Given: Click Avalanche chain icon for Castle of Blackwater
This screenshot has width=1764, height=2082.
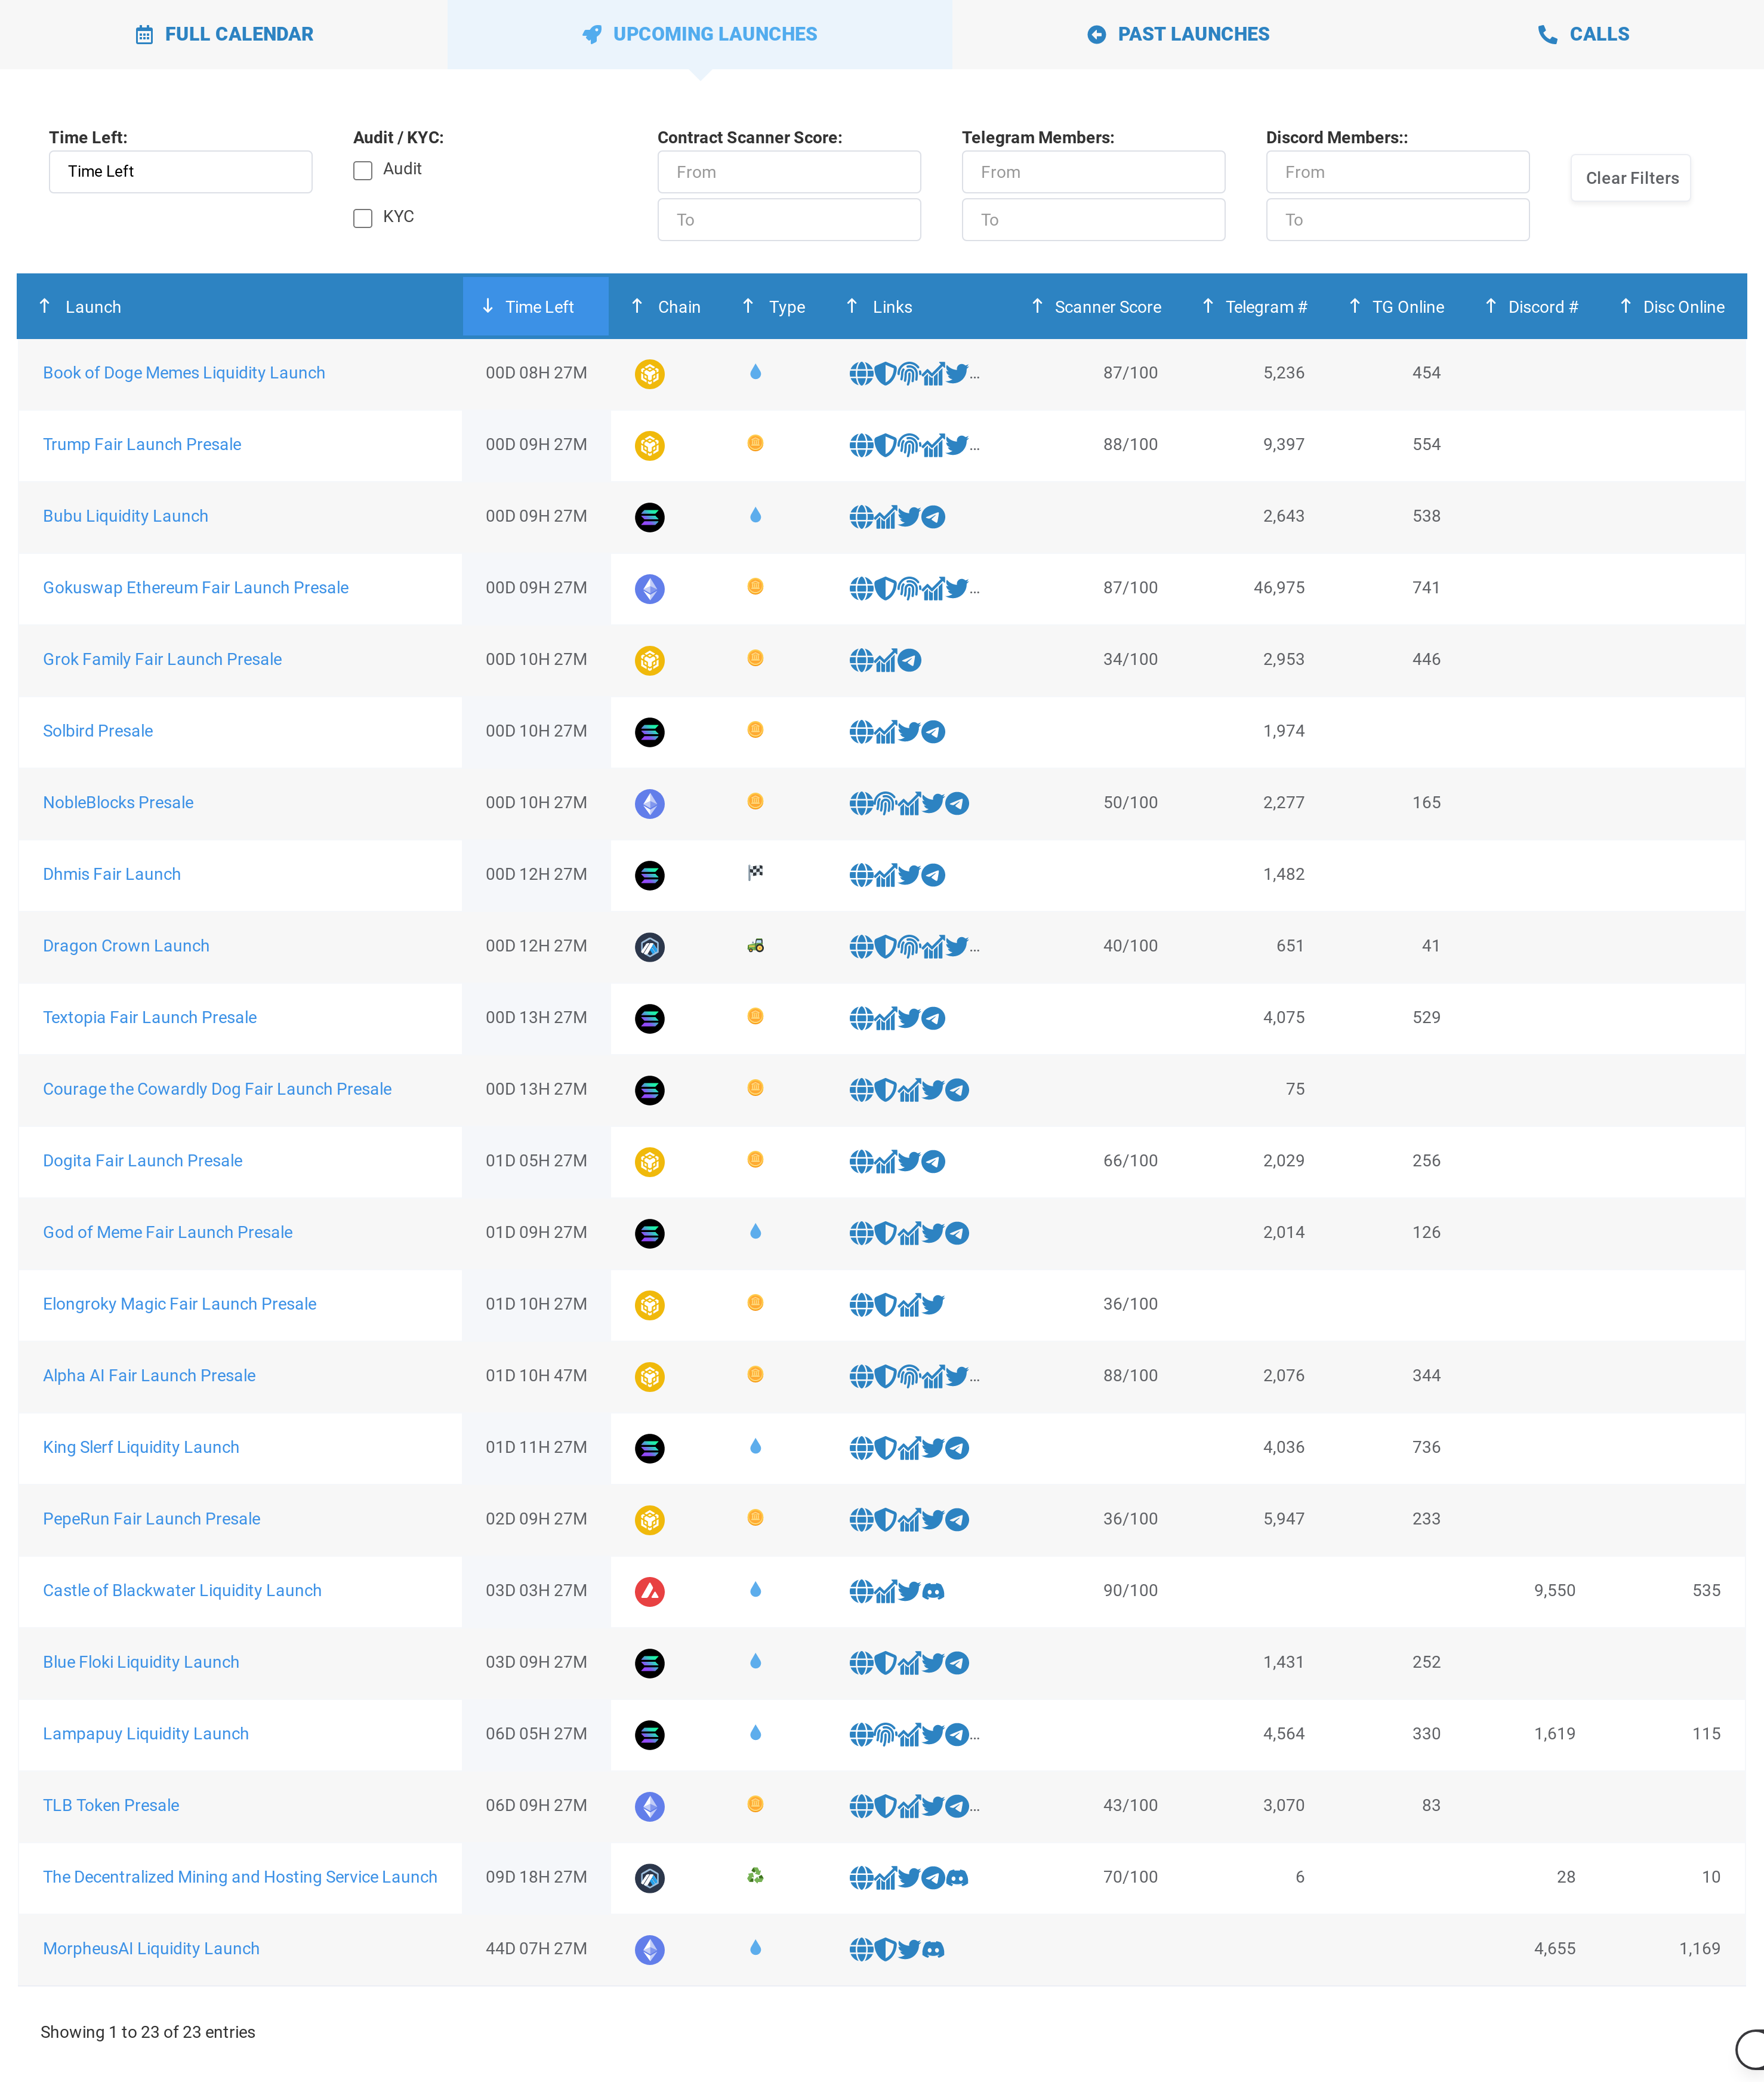Looking at the screenshot, I should pos(650,1591).
